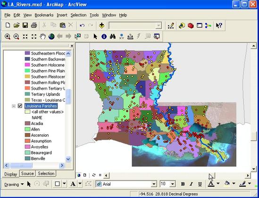
Task: Launch ArcCatalog from toolbar
Action: (x=182, y=25)
